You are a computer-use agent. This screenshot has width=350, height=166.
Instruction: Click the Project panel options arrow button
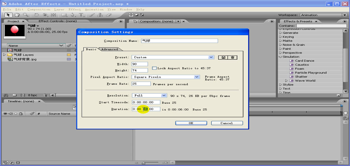121,21
